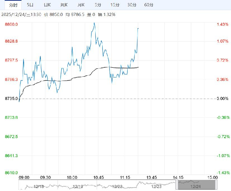Click the 8850.0 top price axis label
The width and height of the screenshot is (231, 191).
tap(11, 24)
